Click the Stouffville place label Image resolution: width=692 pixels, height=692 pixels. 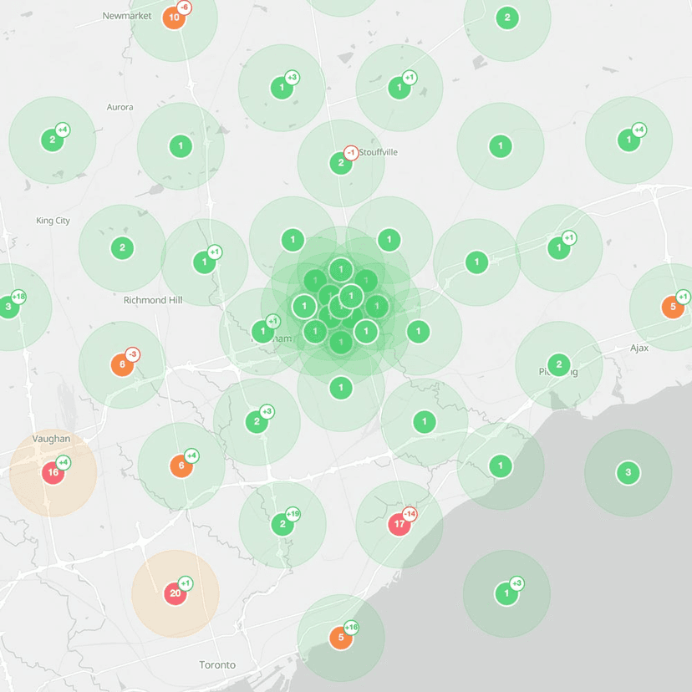point(377,153)
